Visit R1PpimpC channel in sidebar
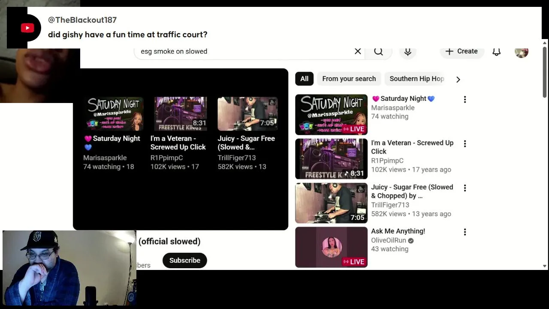 pyautogui.click(x=387, y=161)
